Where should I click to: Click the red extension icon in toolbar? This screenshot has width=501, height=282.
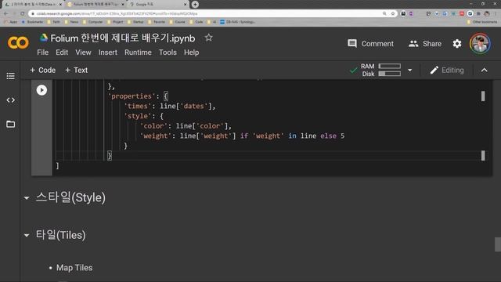tap(462, 14)
